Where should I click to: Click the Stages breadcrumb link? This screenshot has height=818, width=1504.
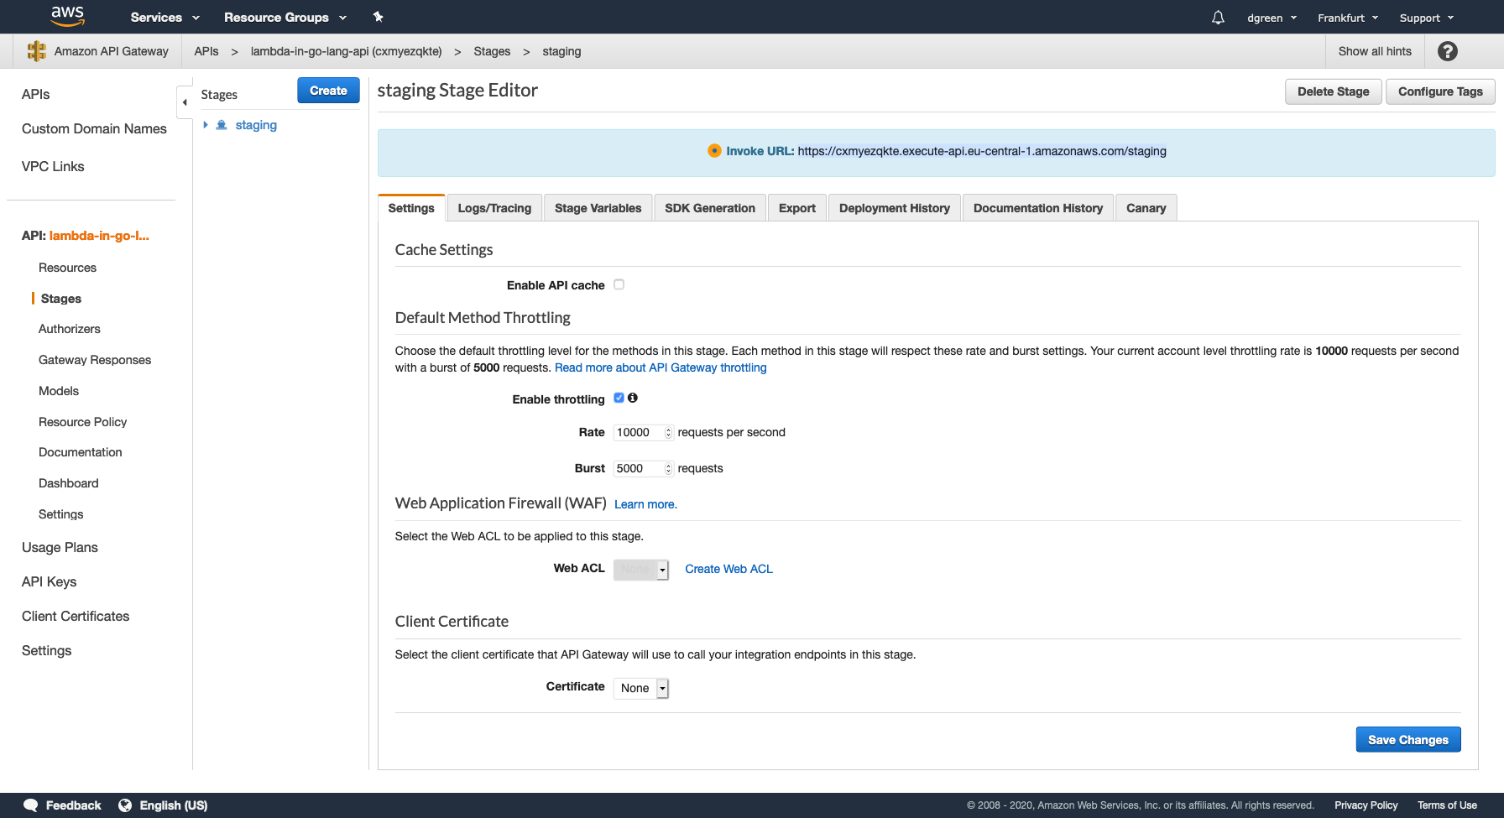[492, 51]
